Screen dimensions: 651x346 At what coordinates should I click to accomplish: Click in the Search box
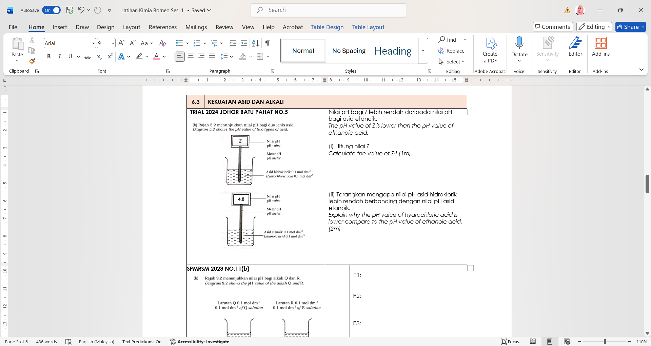[329, 10]
